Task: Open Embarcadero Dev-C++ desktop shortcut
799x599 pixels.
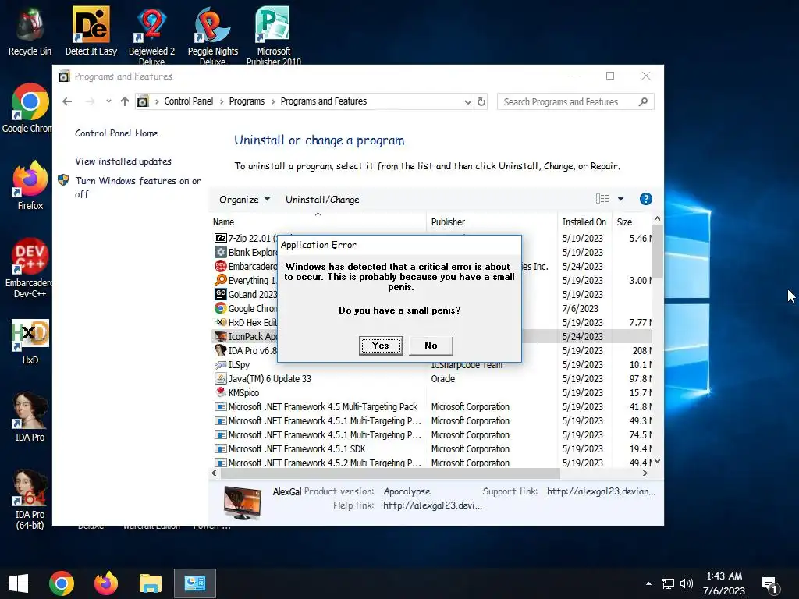Action: (30, 268)
